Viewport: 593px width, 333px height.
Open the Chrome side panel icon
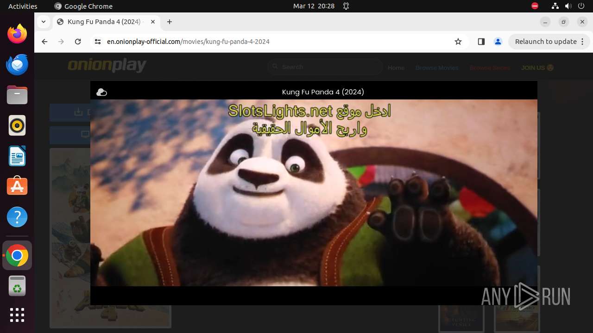point(481,42)
